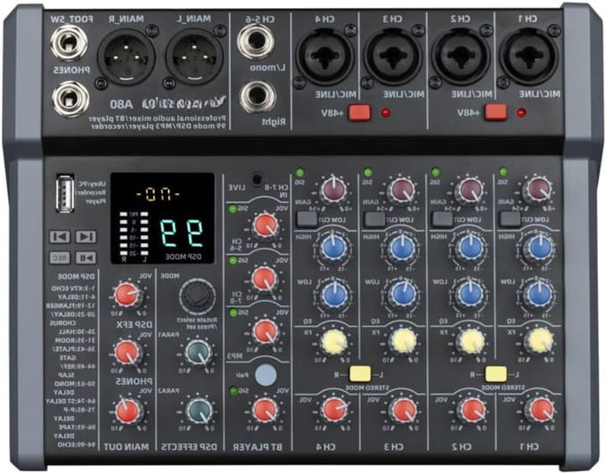606x473 pixels.
Task: Tap the CH 2 red VOL knob
Action: (x=472, y=411)
